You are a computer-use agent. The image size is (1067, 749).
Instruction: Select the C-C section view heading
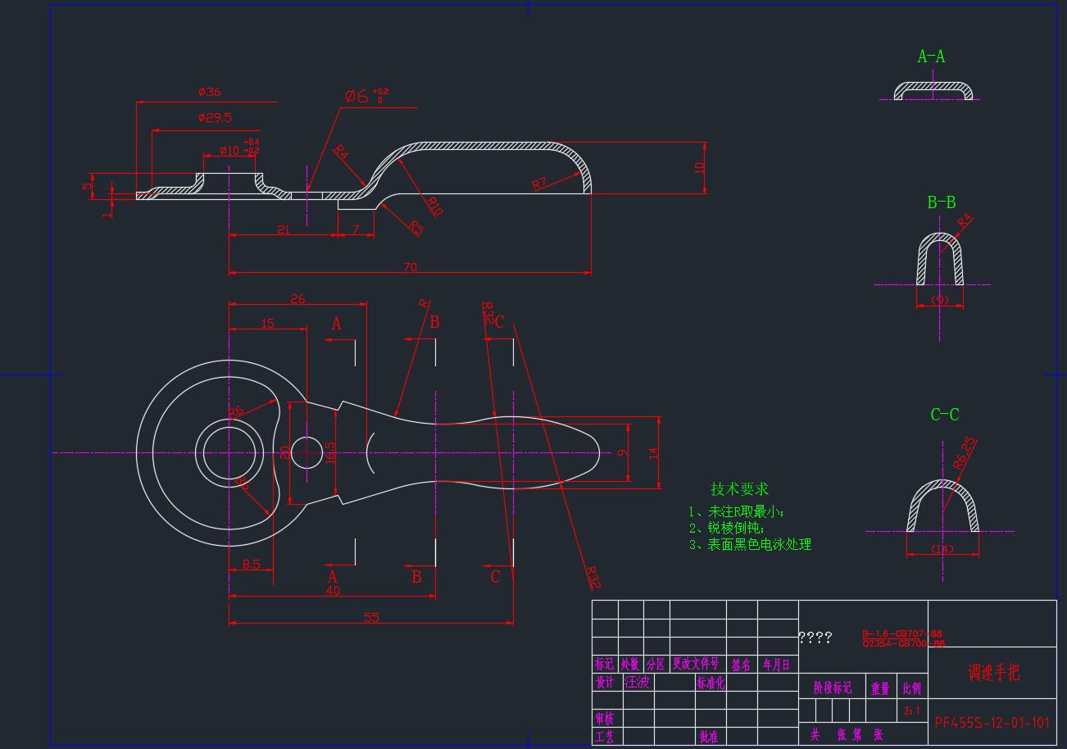tap(944, 415)
